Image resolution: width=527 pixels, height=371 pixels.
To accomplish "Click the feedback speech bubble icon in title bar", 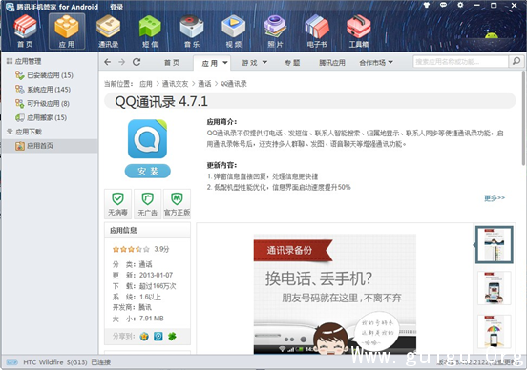I will (x=443, y=5).
